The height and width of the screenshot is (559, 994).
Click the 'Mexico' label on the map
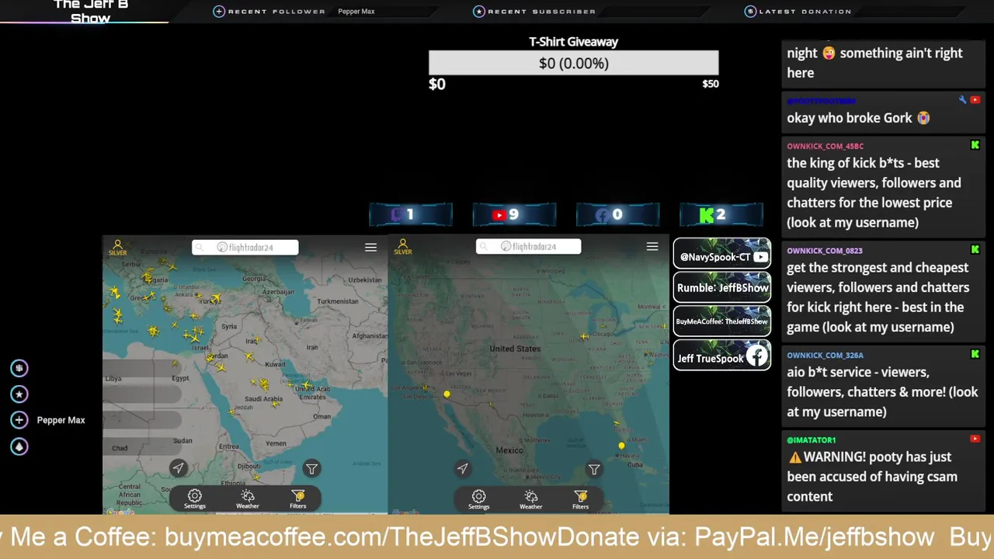pyautogui.click(x=509, y=450)
